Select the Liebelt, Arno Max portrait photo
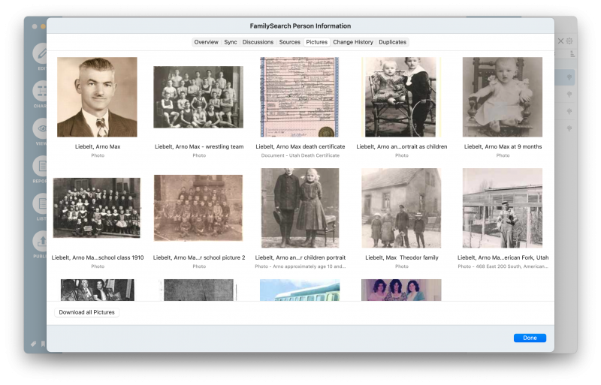The width and height of the screenshot is (601, 385). click(97, 97)
